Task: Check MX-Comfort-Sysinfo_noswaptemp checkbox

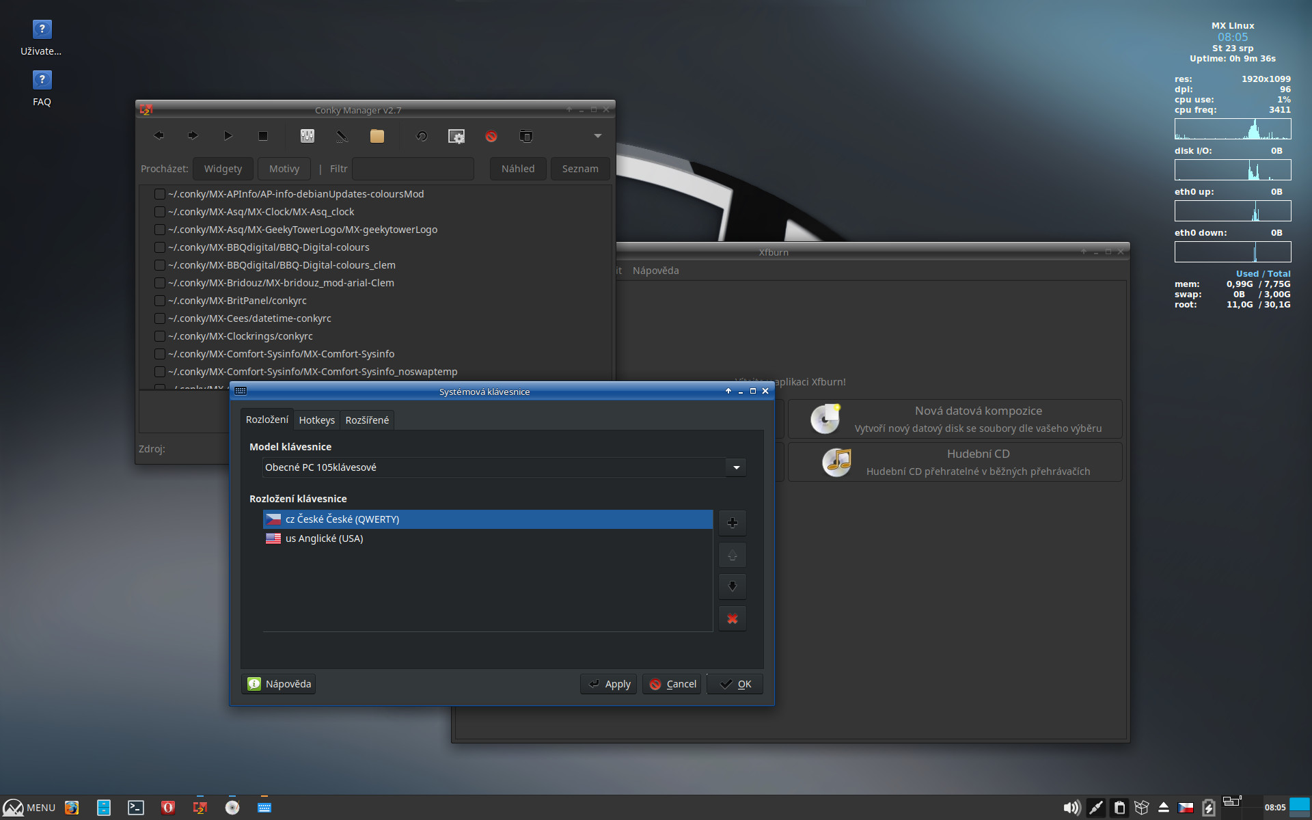Action: [159, 372]
